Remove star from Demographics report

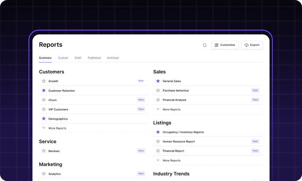click(44, 119)
